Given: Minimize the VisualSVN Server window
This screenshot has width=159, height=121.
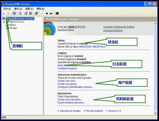Looking at the screenshot, I should [x=146, y=4].
